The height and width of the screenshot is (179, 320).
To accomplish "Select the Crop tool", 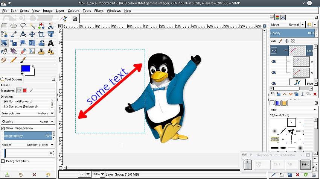I will pos(41,34).
